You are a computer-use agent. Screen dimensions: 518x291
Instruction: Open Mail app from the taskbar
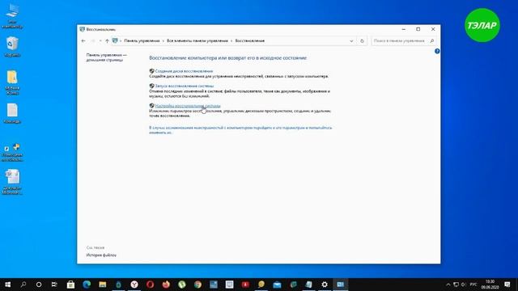(277, 285)
